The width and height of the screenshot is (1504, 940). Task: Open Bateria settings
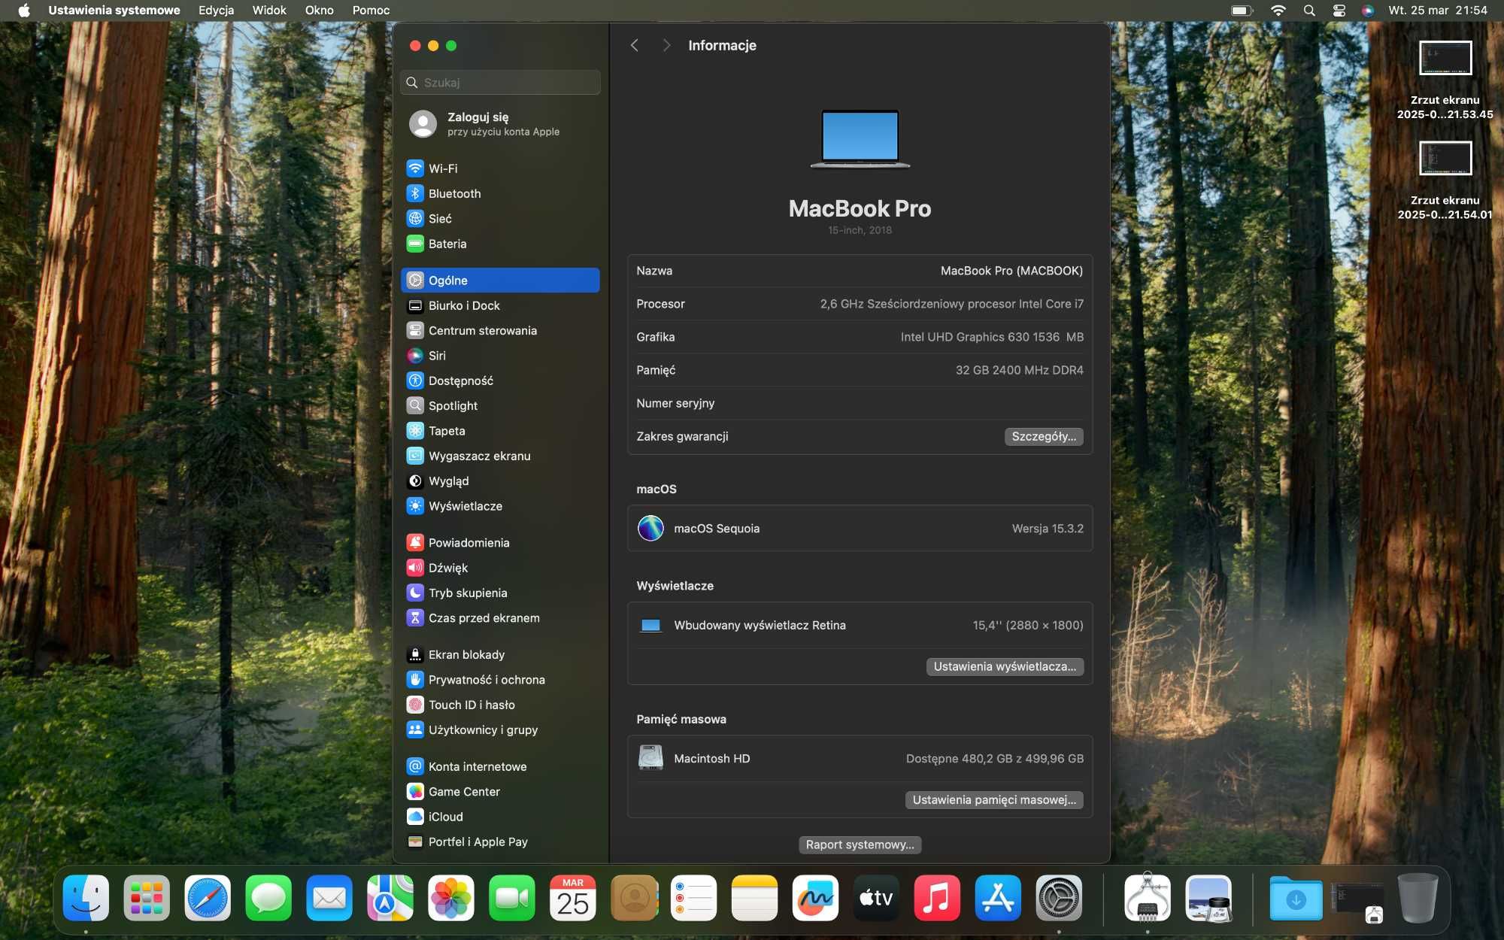(500, 244)
